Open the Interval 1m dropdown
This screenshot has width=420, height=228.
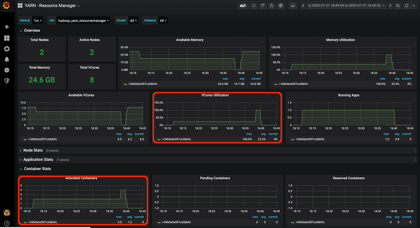click(37, 20)
